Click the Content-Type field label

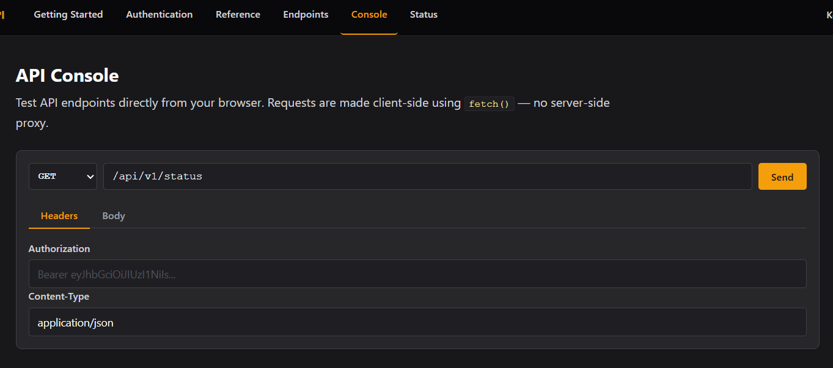(x=59, y=297)
